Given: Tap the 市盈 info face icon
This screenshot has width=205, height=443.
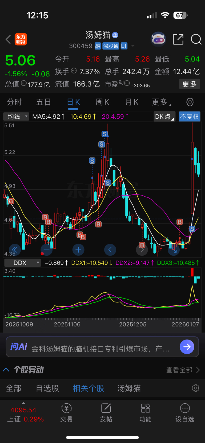Looking at the screenshot, I should (127, 83).
